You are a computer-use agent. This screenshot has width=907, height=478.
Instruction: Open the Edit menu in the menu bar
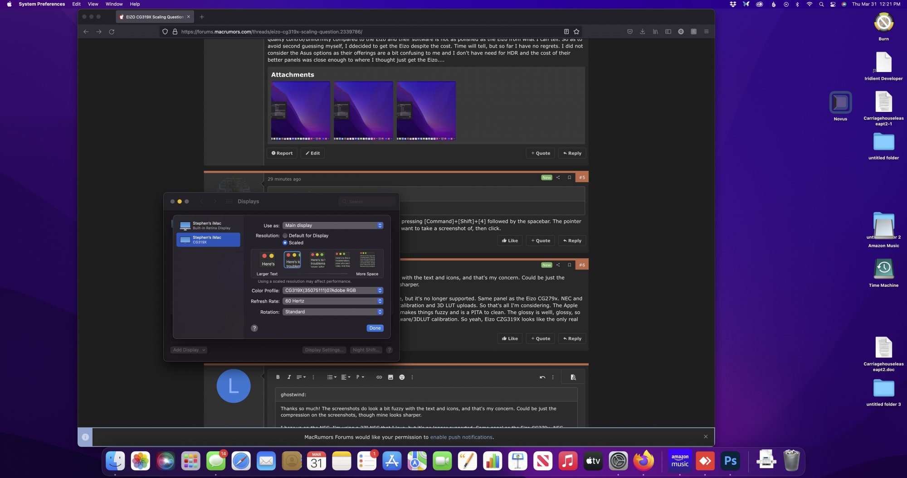[x=77, y=4]
